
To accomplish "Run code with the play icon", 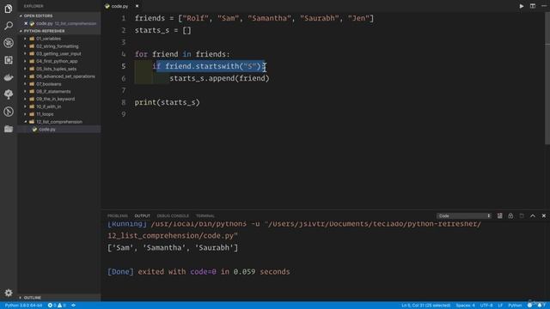I will point(522,6).
